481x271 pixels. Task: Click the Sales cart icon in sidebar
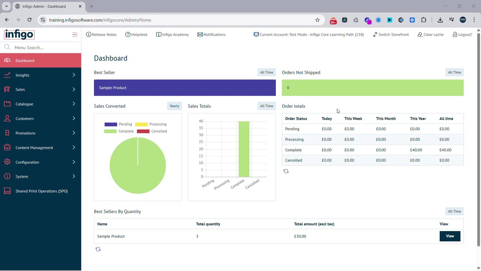pos(7,90)
